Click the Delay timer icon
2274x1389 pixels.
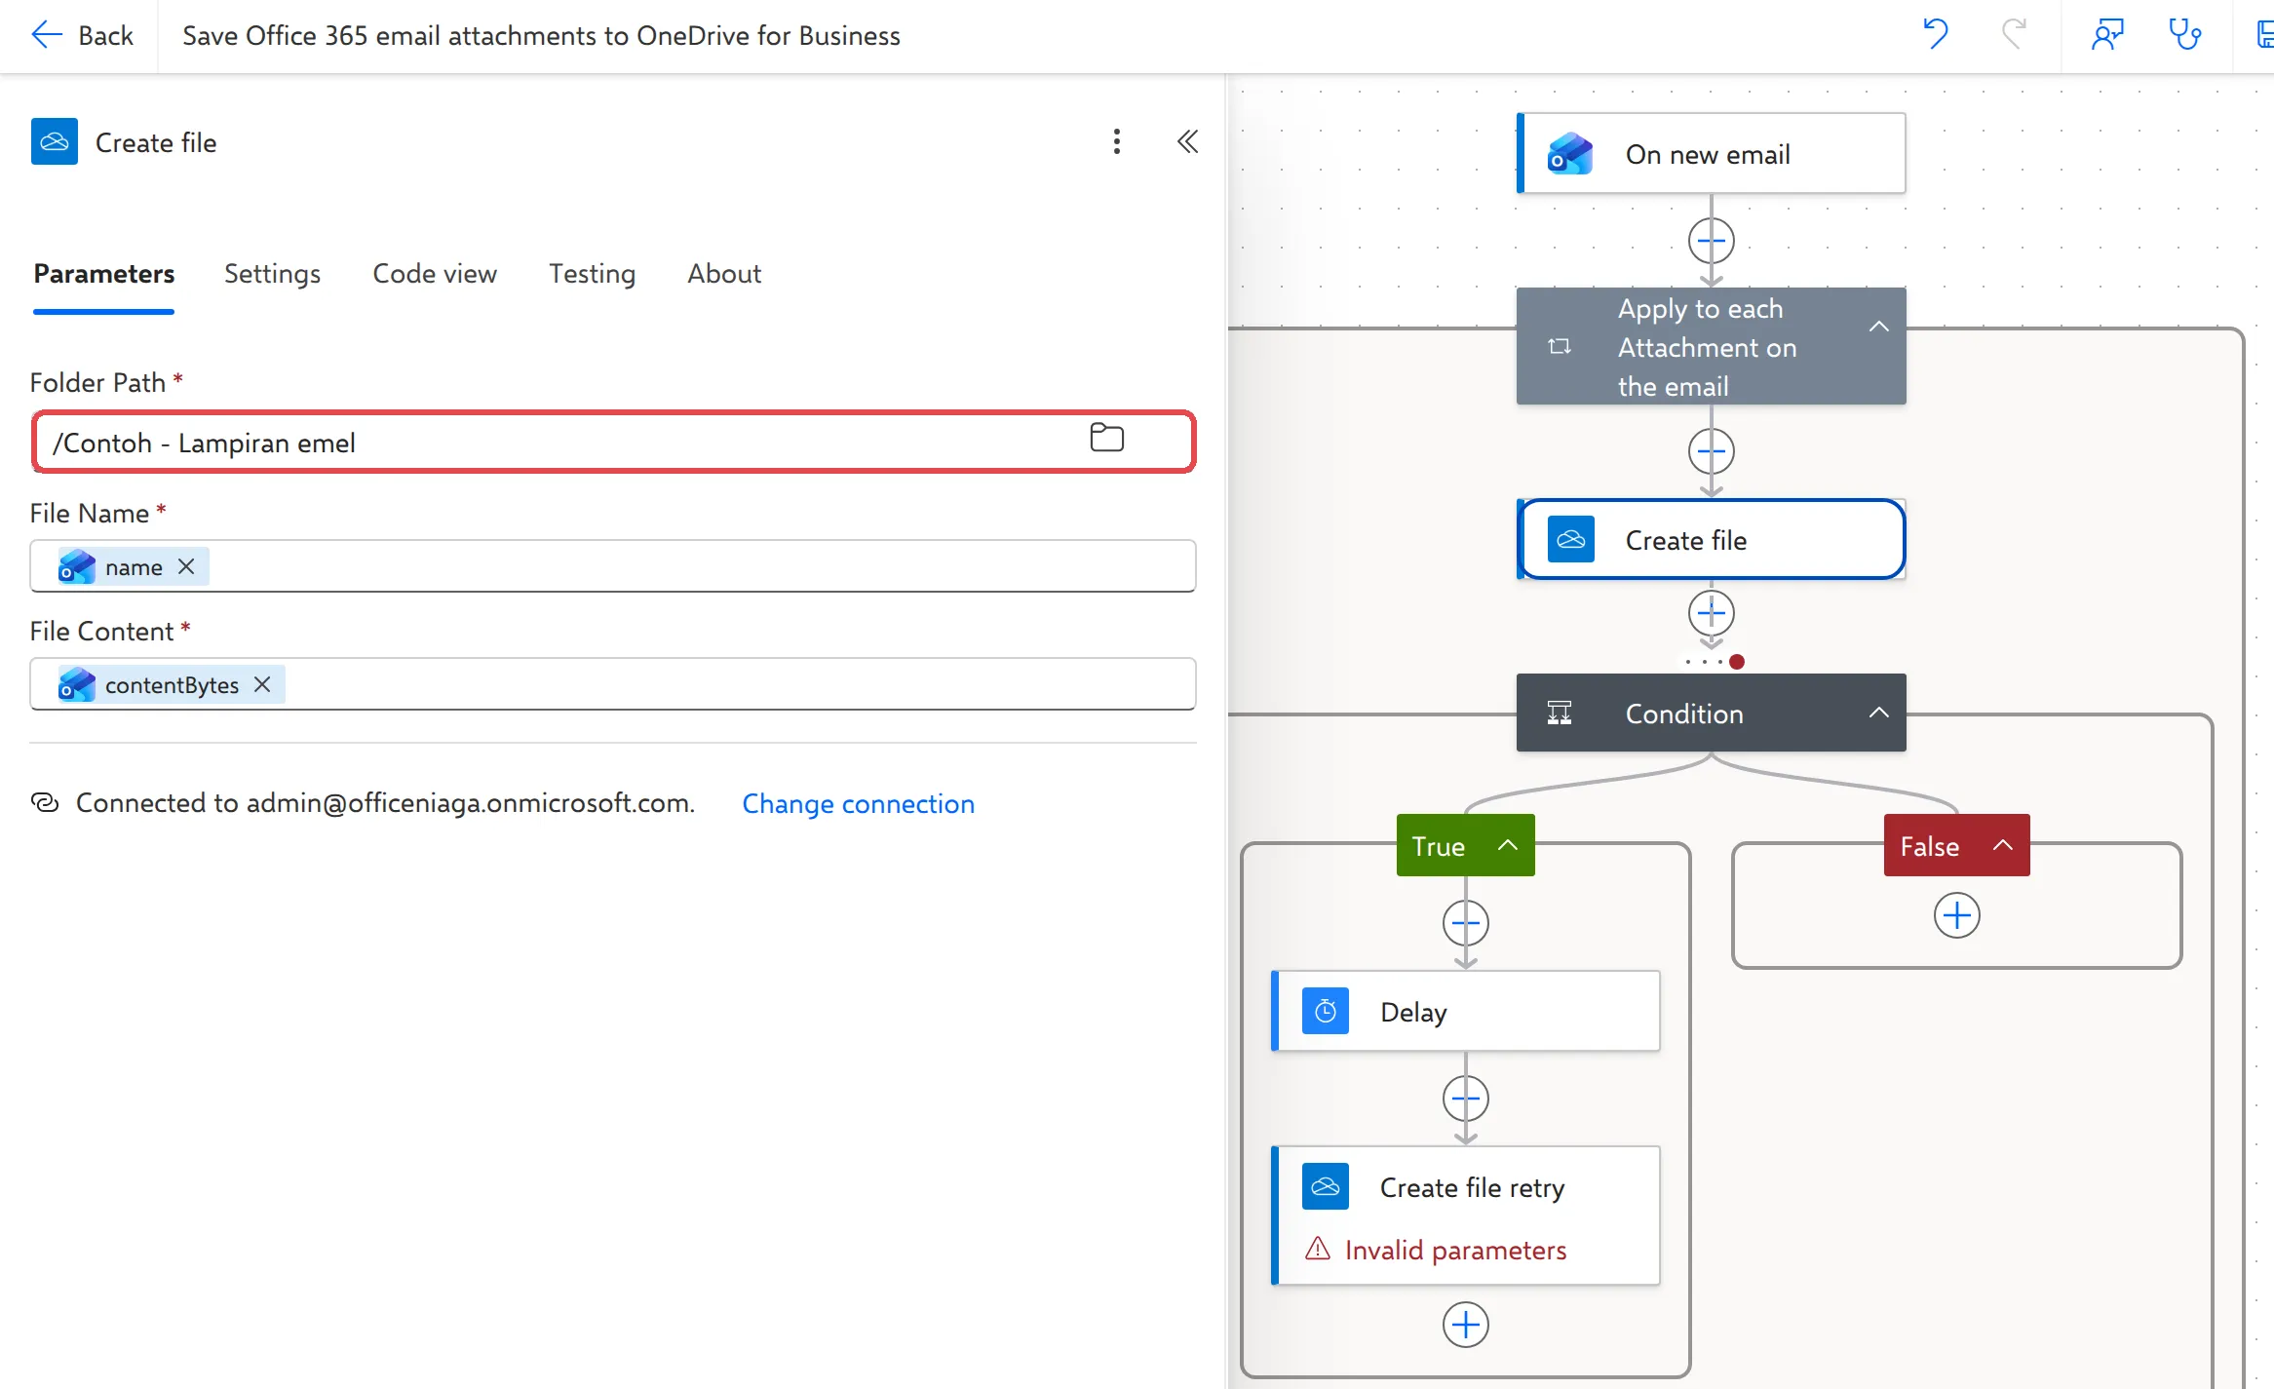(1325, 1011)
